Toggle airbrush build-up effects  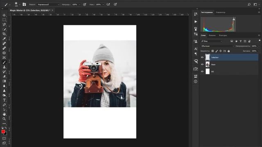click(108, 4)
